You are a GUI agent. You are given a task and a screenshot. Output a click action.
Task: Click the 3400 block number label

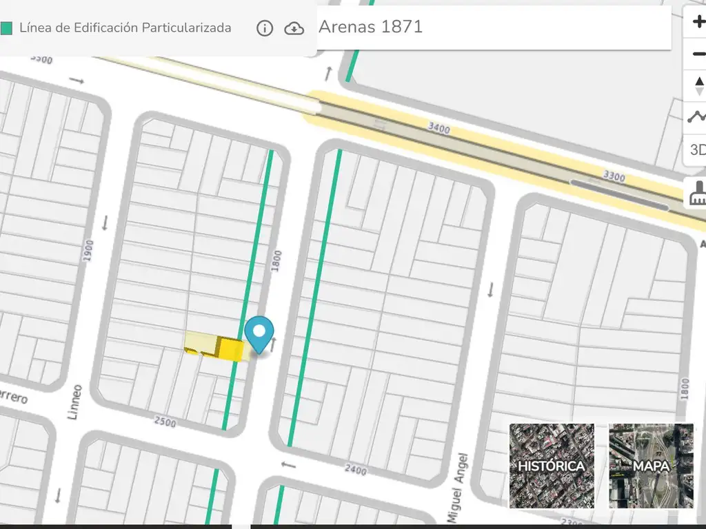tap(438, 128)
